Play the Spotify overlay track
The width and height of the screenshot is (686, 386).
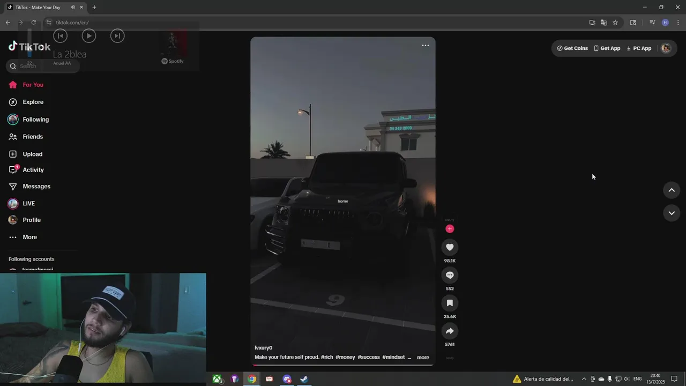pyautogui.click(x=88, y=35)
